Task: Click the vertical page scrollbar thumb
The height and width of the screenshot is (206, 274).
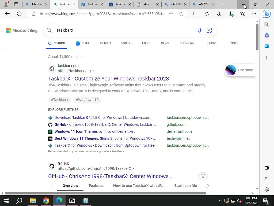Action: (x=257, y=37)
